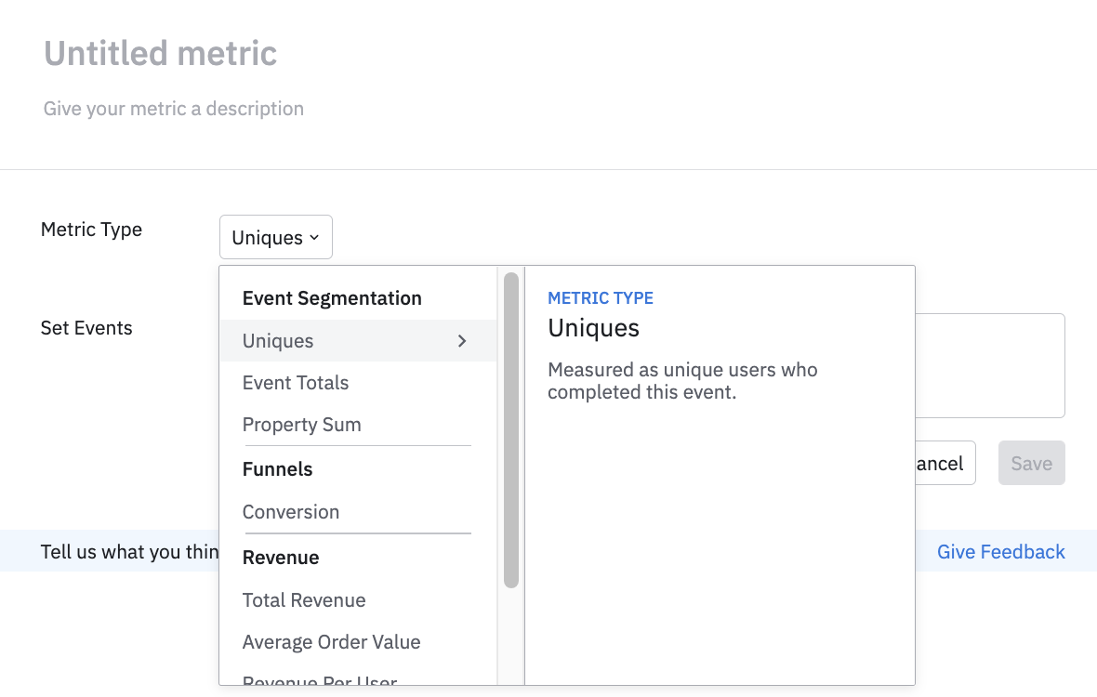Choose Total Revenue metric type
The height and width of the screenshot is (697, 1097).
click(x=304, y=600)
